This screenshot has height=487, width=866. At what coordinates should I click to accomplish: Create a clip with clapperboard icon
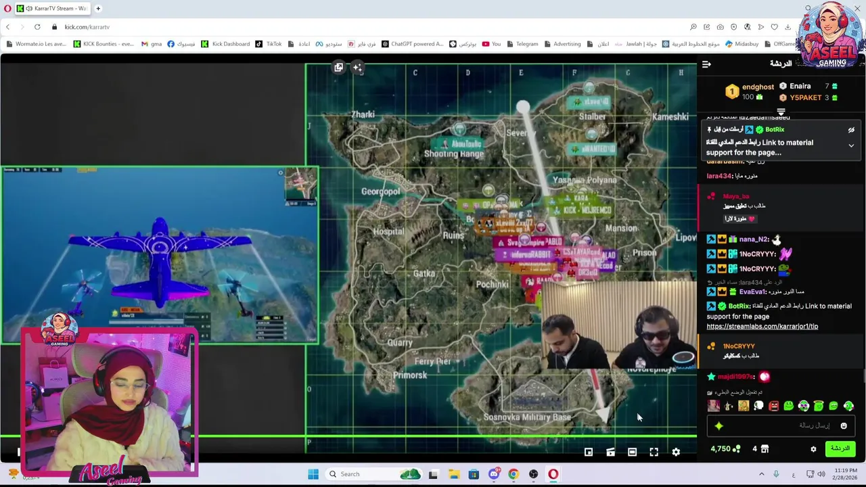click(x=610, y=452)
